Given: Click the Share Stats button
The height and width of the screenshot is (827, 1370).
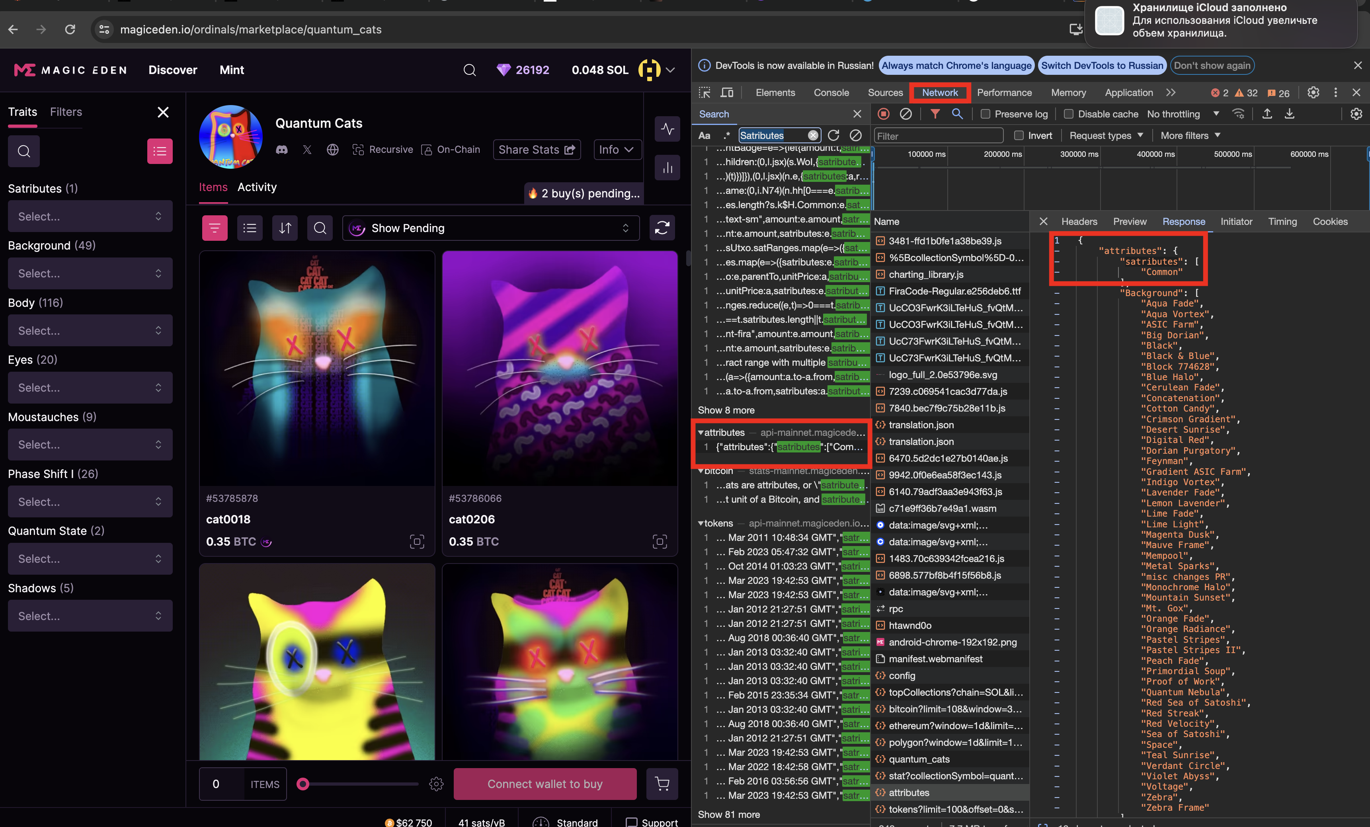Looking at the screenshot, I should click(536, 150).
